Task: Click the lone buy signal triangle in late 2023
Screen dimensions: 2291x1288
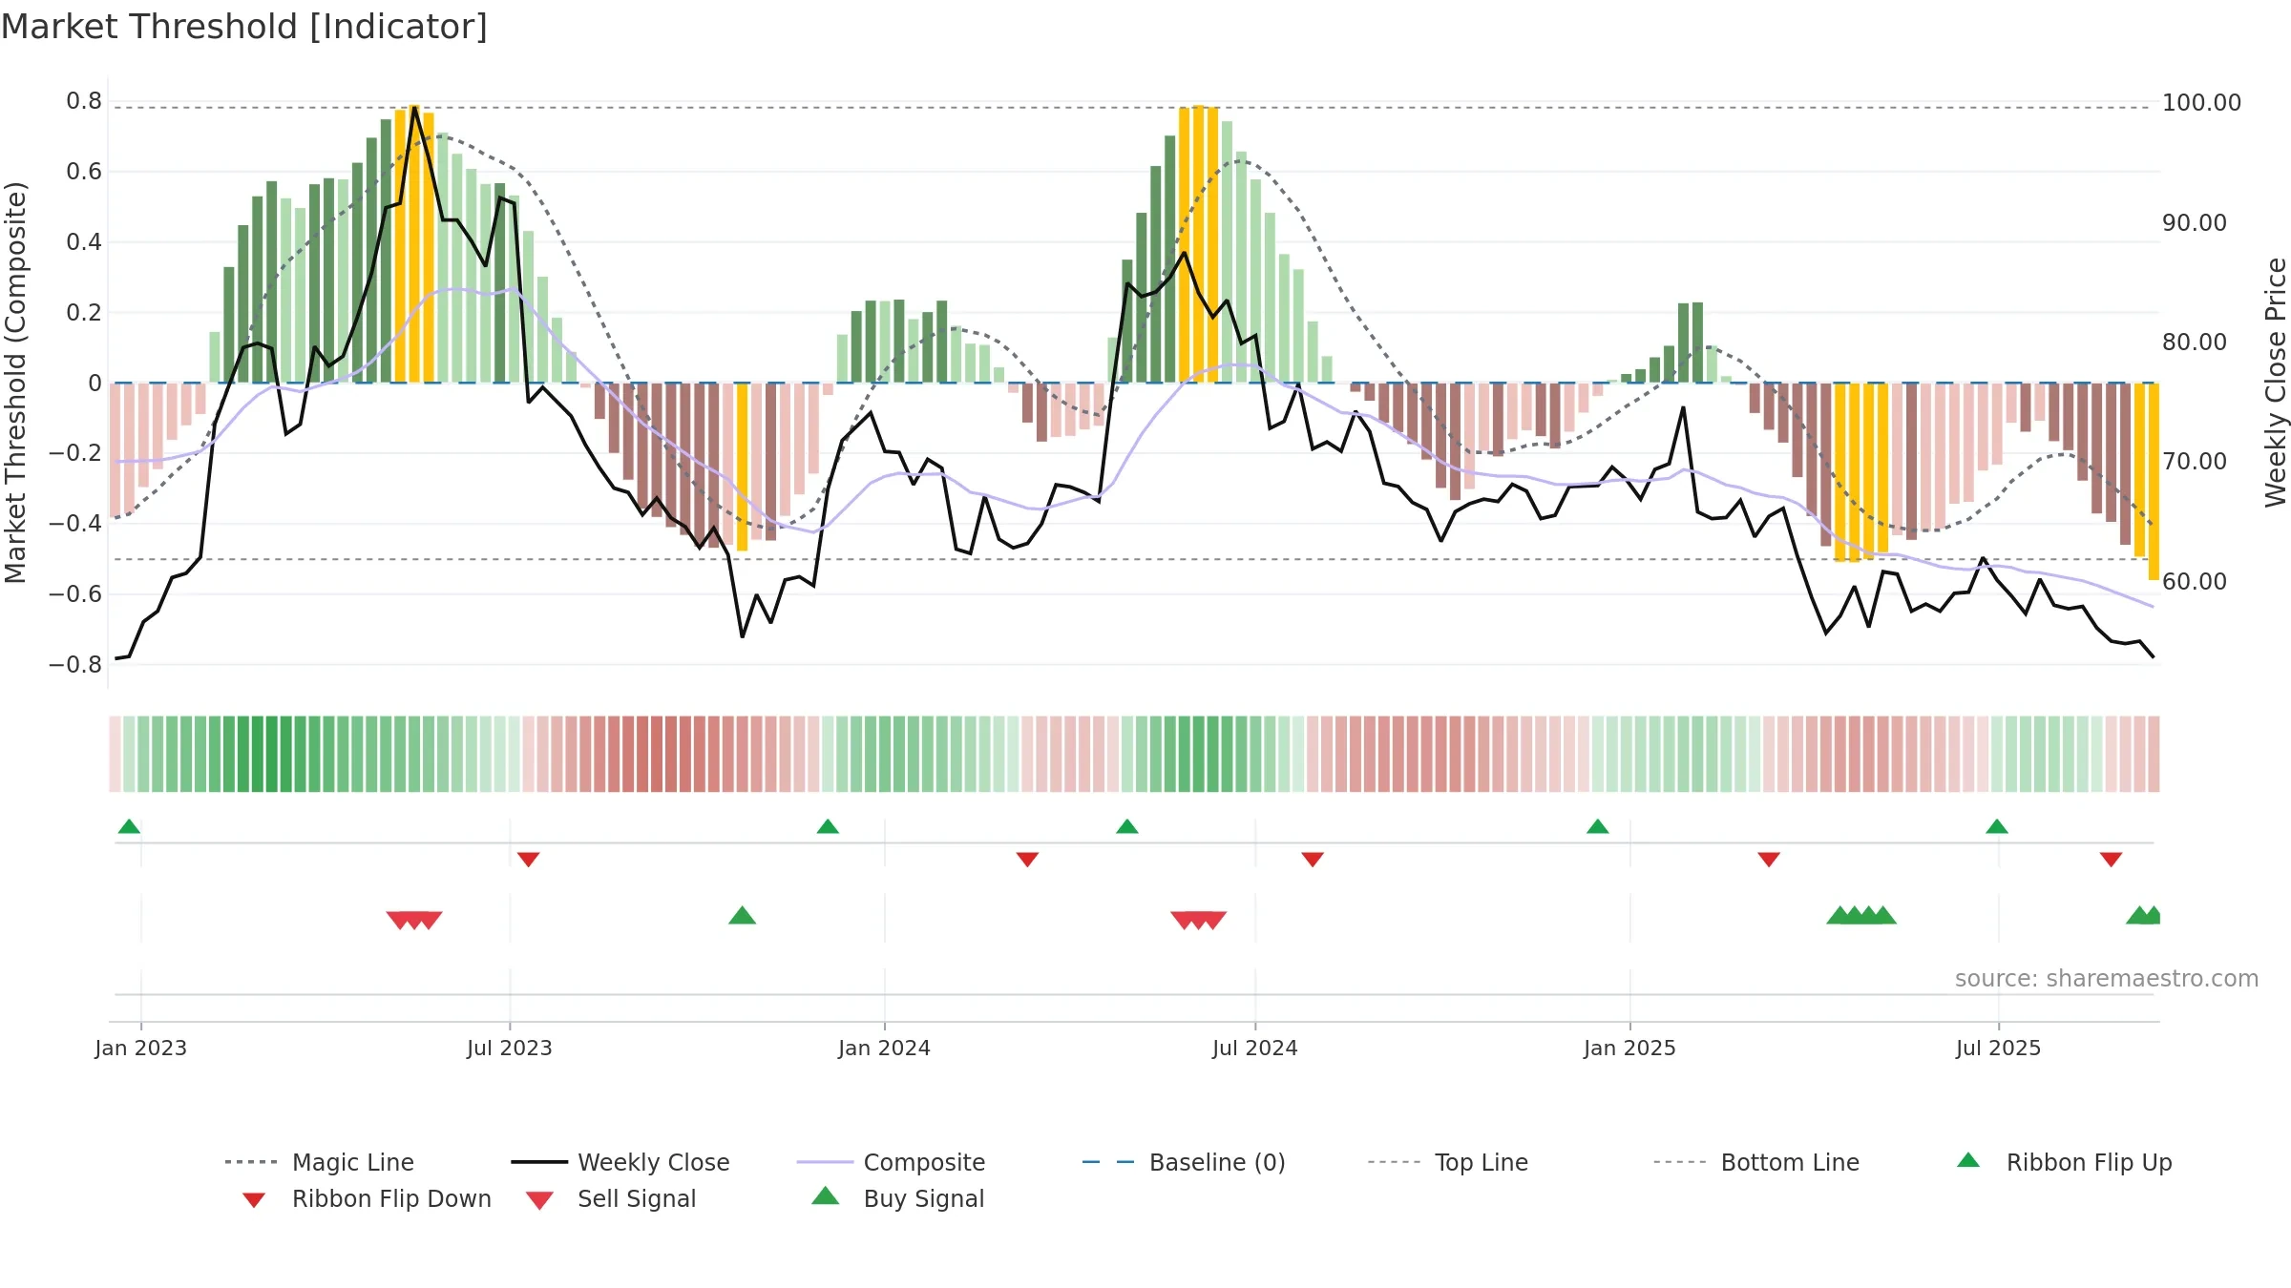Action: (x=742, y=916)
